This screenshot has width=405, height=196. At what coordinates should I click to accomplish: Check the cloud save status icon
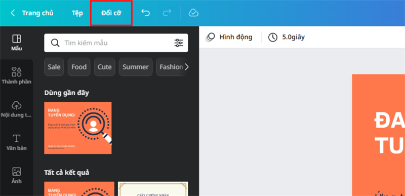coord(193,13)
